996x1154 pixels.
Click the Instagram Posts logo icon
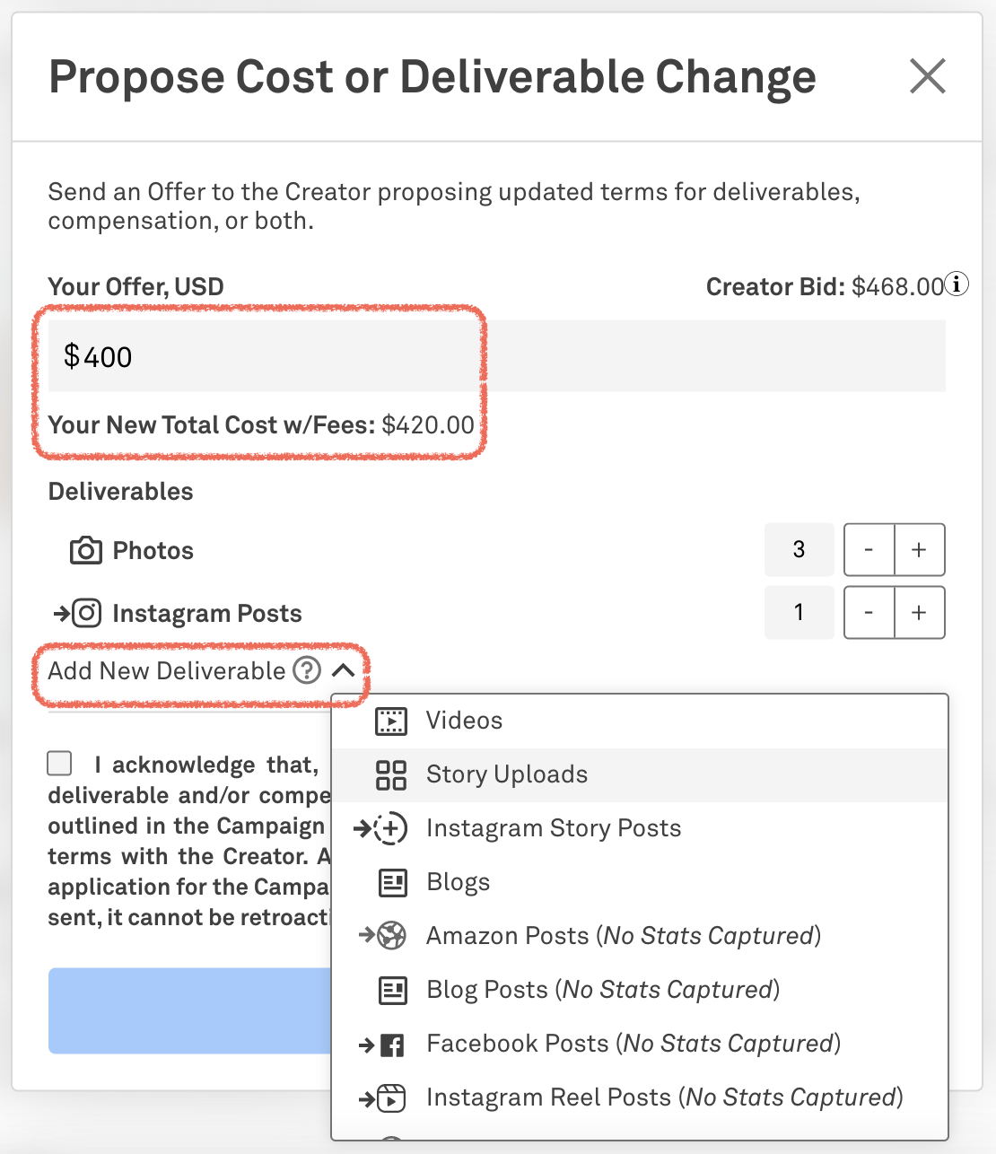(86, 613)
